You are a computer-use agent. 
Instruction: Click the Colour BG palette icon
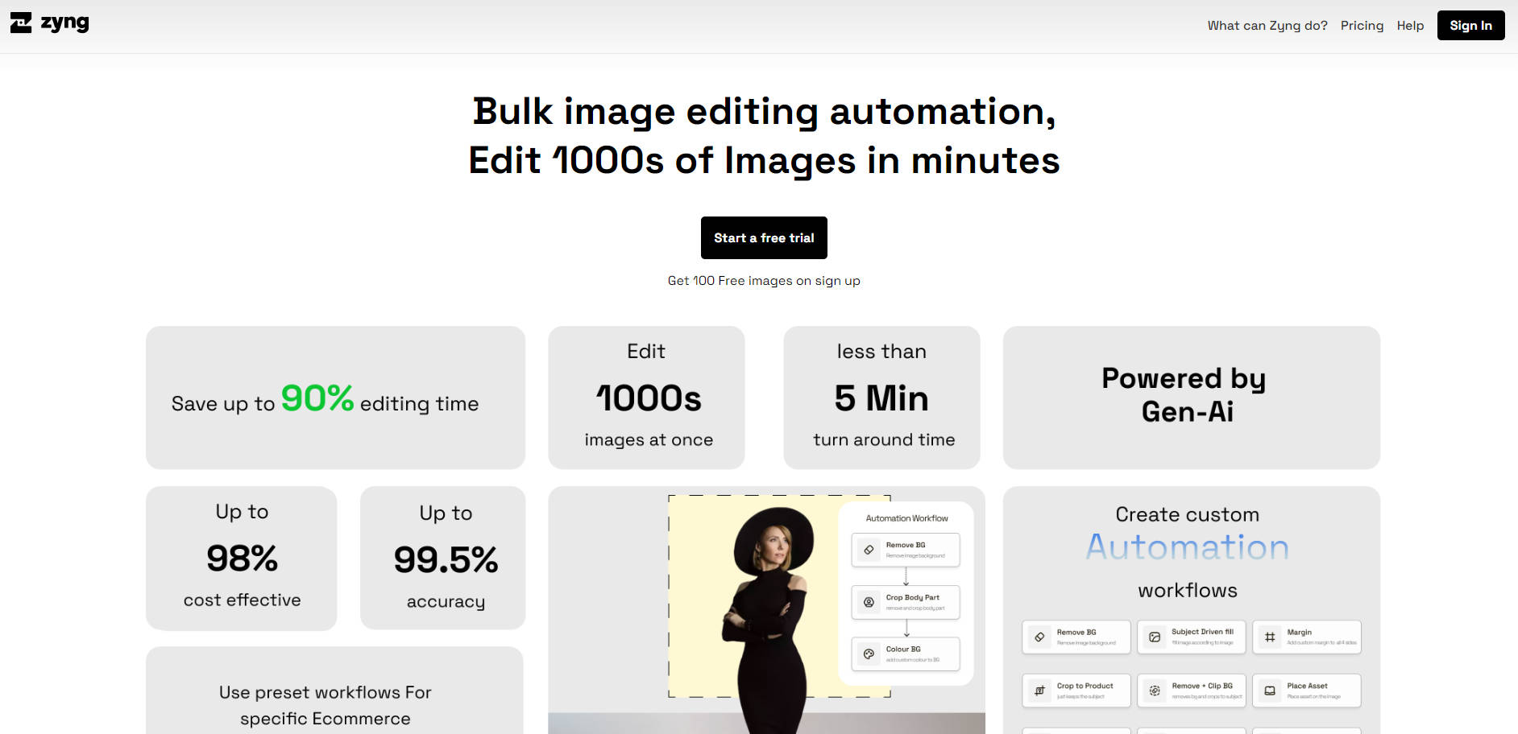tap(868, 654)
